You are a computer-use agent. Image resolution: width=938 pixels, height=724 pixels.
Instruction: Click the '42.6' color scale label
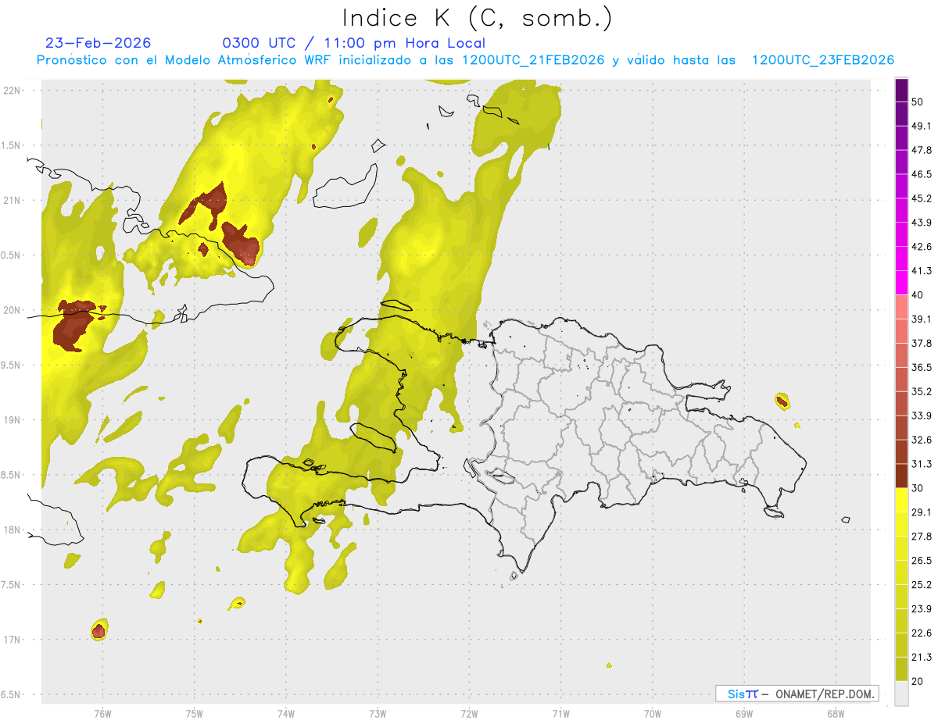pyautogui.click(x=922, y=247)
